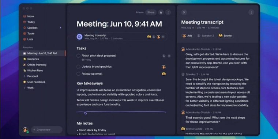
Task: Click the Updates bell icon
Action: [x=25, y=28]
